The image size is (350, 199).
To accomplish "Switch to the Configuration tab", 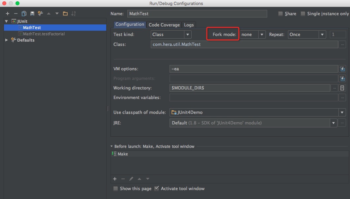I will [130, 24].
